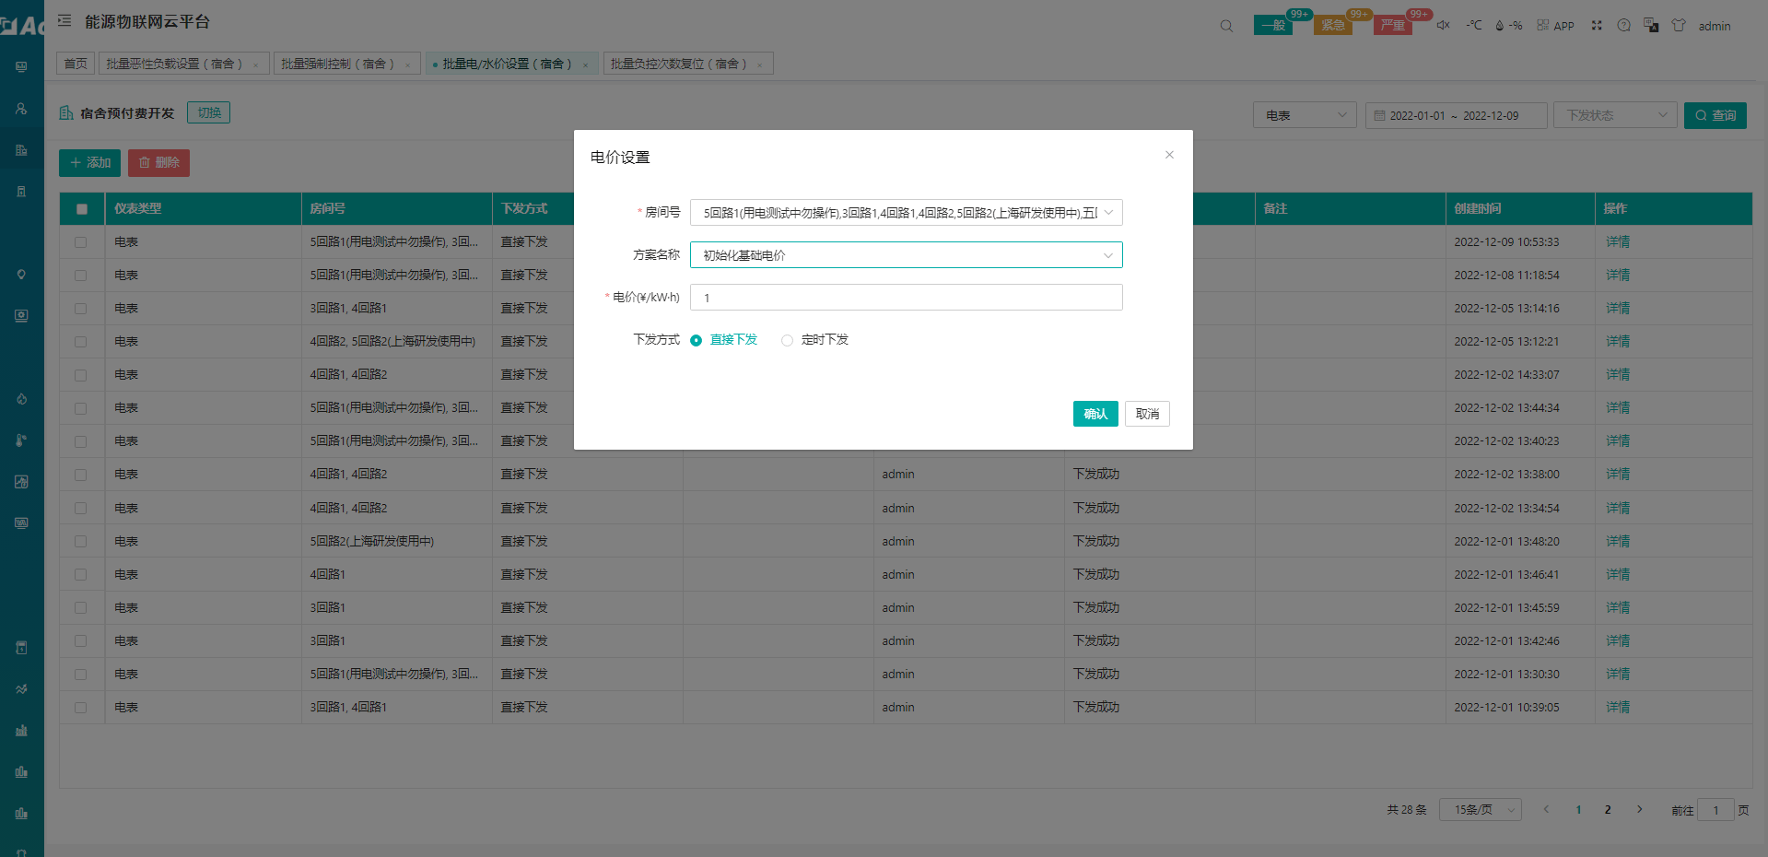The height and width of the screenshot is (857, 1768).
Task: Go to the next page arrow
Action: pyautogui.click(x=1640, y=810)
